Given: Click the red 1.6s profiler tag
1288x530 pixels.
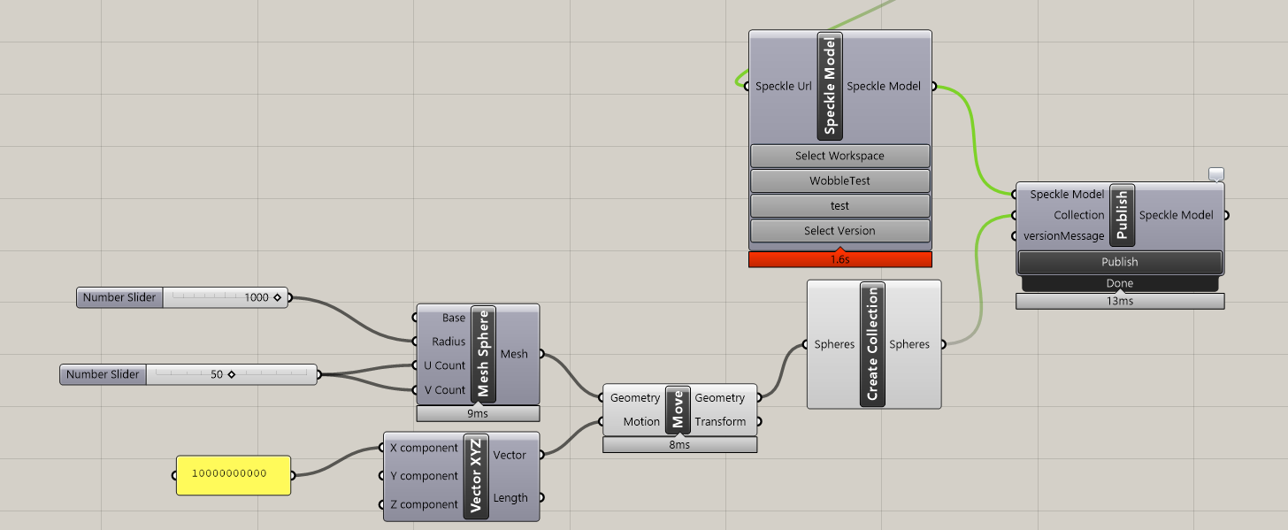Looking at the screenshot, I should point(840,260).
